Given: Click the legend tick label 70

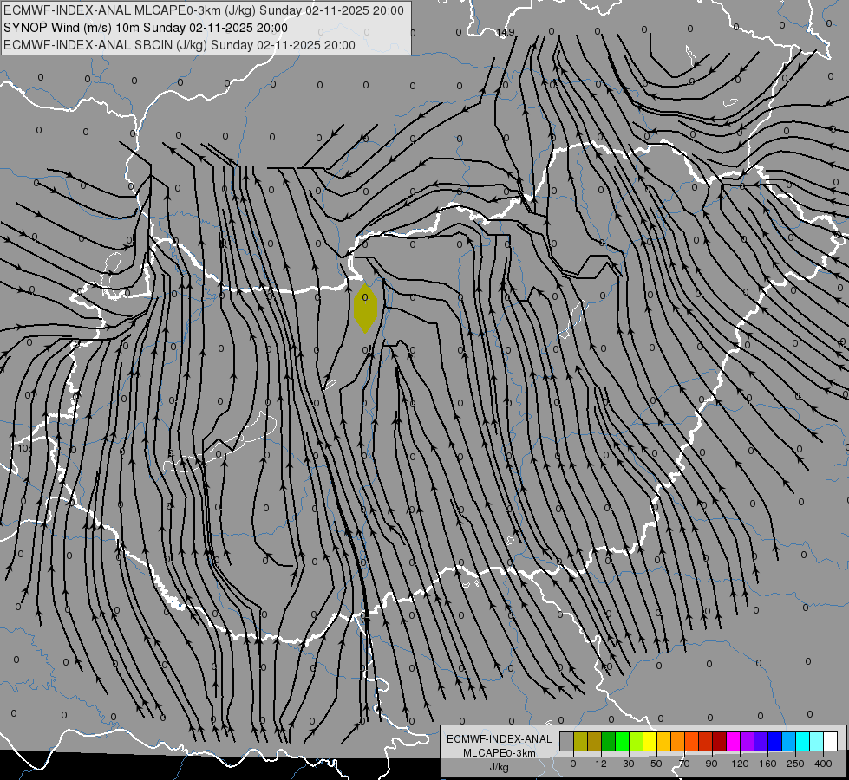Looking at the screenshot, I should 684,764.
